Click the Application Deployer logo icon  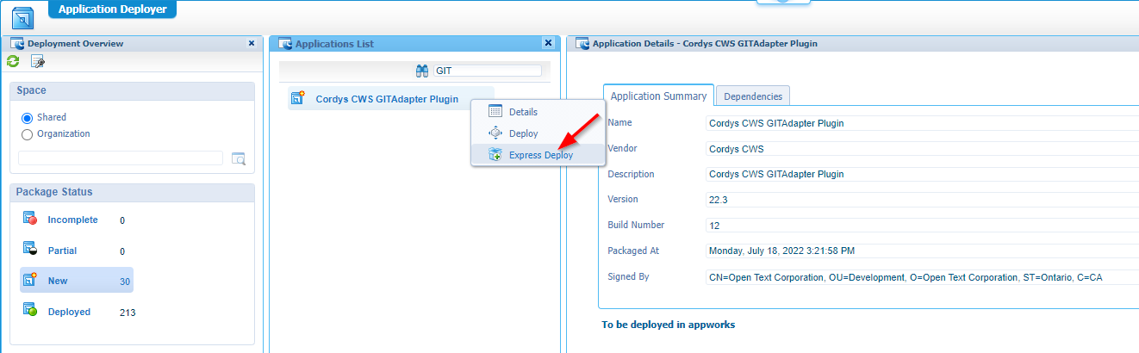pyautogui.click(x=24, y=16)
